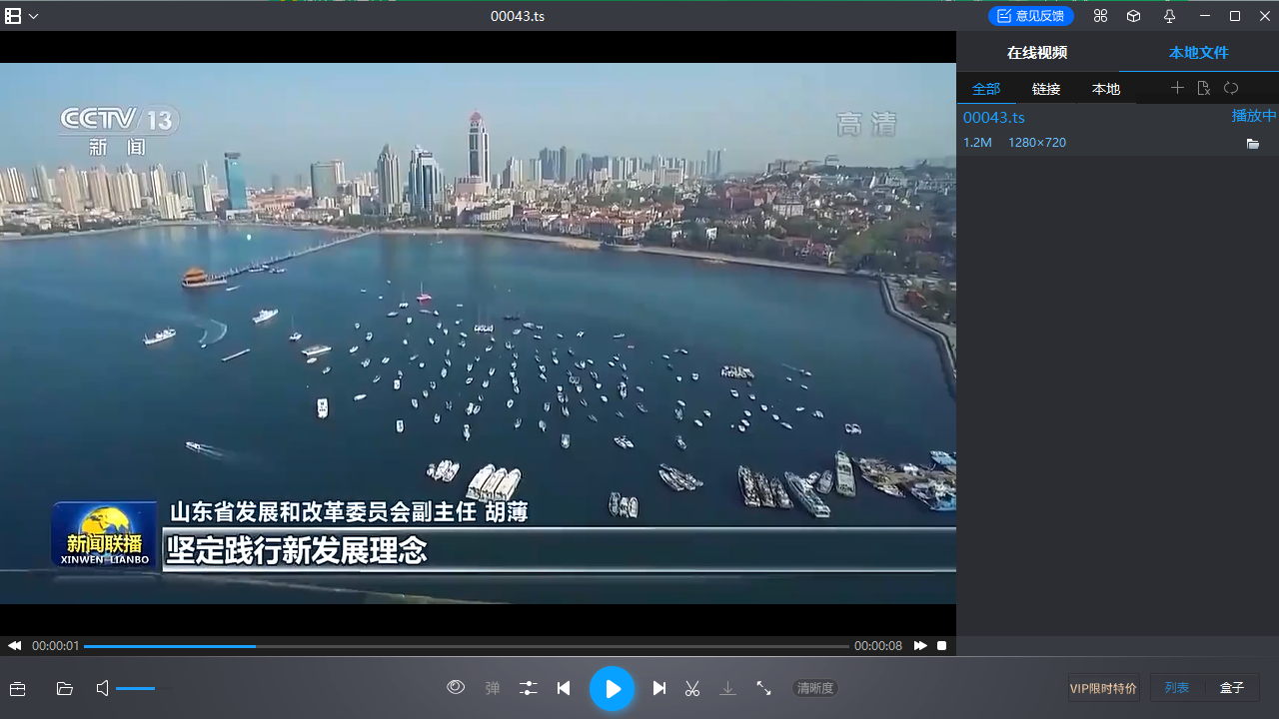
Task: Refresh the playlist with the loop icon
Action: point(1230,88)
